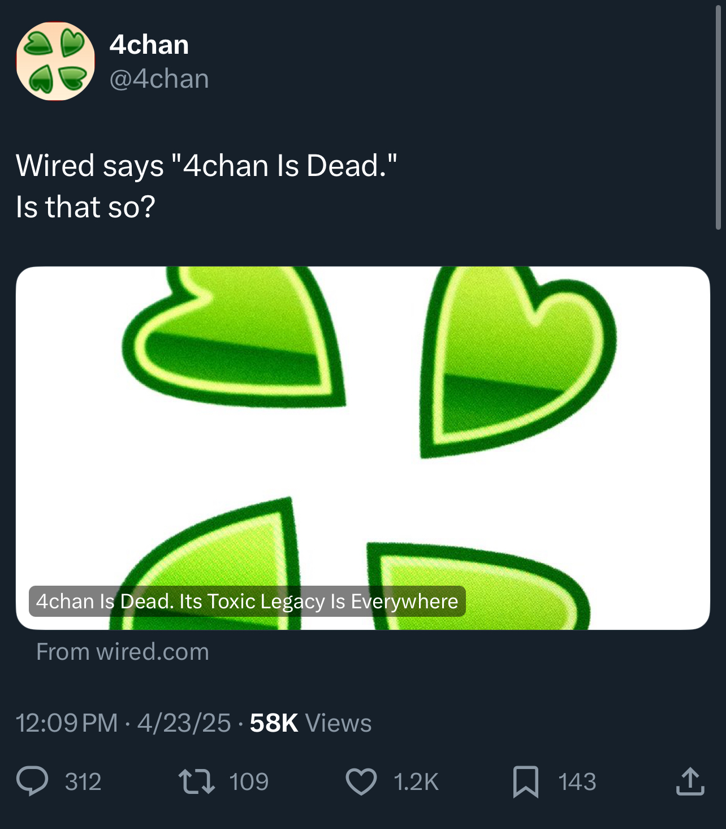Open the @4chan handle link
Viewport: 726px width, 829px height.
coord(159,79)
